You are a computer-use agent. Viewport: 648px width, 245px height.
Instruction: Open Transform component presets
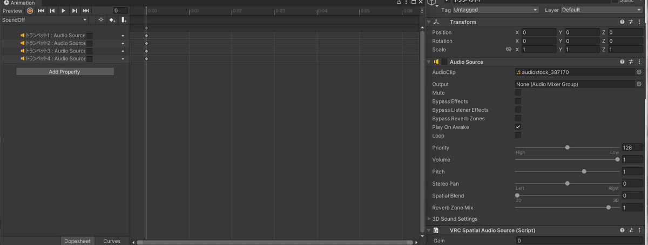pyautogui.click(x=631, y=22)
